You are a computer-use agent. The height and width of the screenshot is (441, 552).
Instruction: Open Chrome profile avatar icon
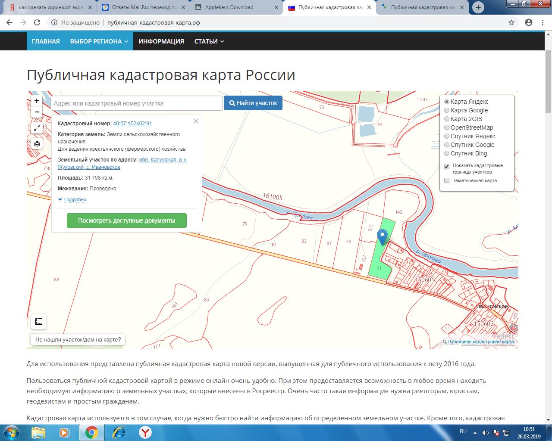pos(529,22)
